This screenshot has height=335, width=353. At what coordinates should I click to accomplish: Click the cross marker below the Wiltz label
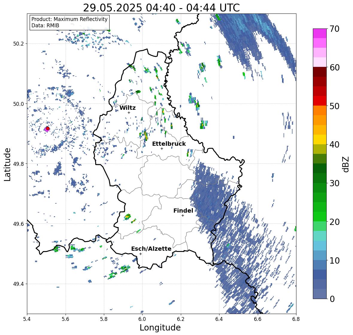coord(129,112)
